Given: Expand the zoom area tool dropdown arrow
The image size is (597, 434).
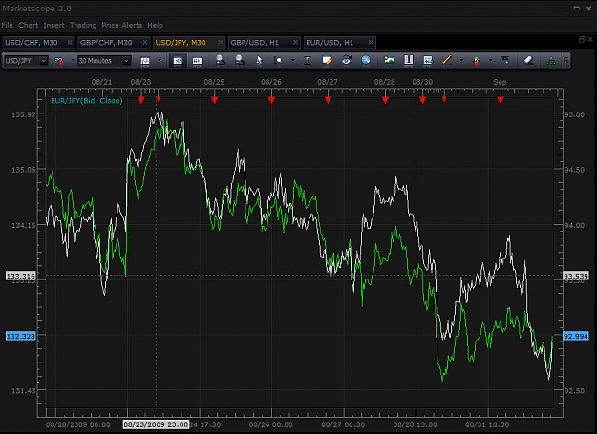Looking at the screenshot, I should 293,60.
